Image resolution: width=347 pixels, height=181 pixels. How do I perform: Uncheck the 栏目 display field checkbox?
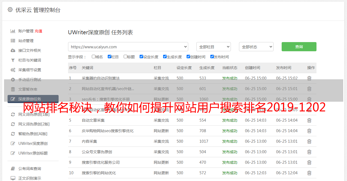coord(109,57)
